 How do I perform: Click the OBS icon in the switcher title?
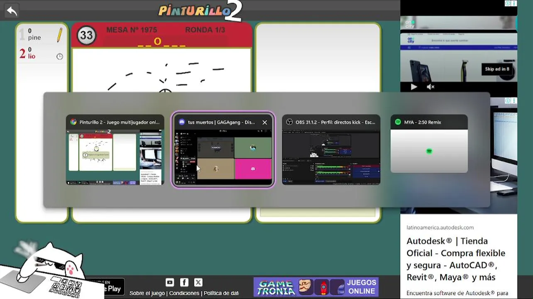point(289,122)
